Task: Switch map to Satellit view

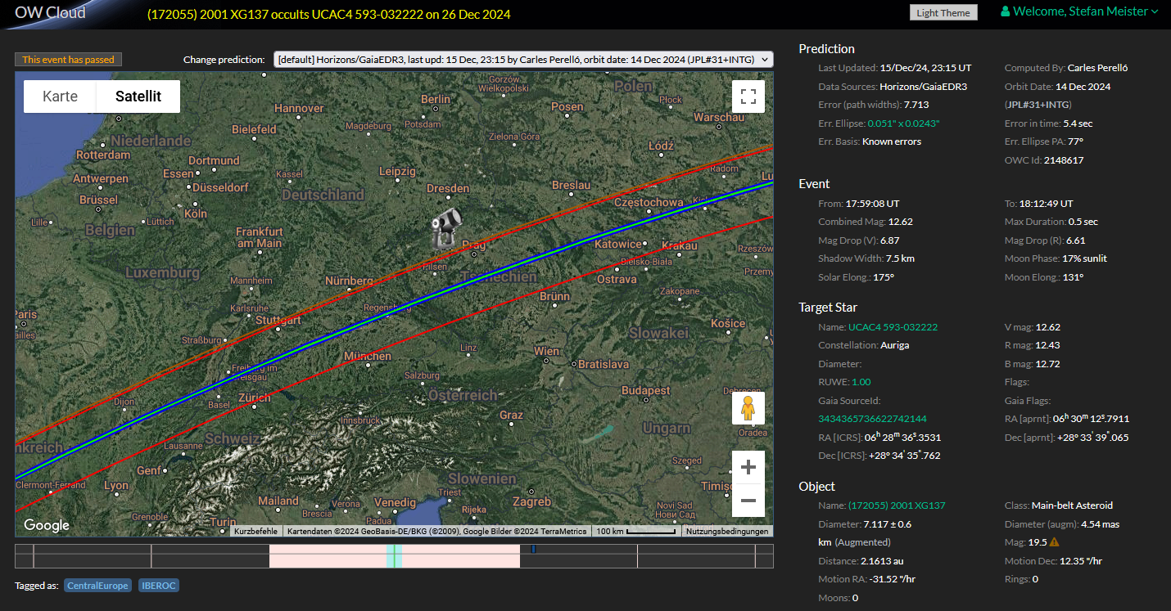Action: 138,97
